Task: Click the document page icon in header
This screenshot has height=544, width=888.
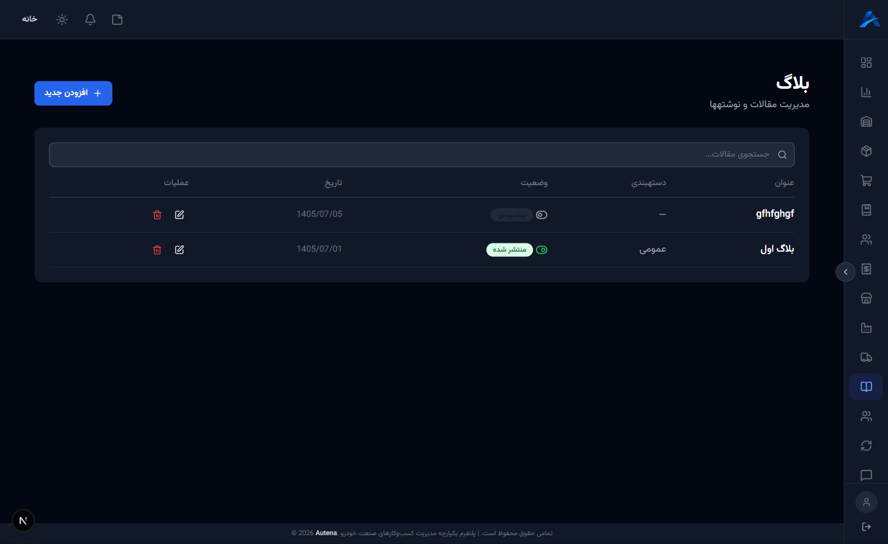Action: [x=117, y=20]
